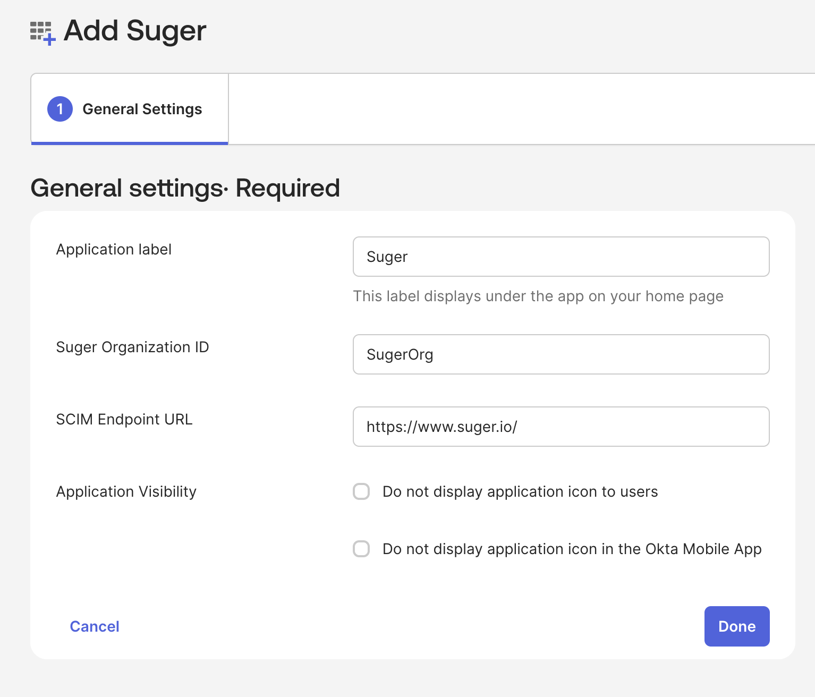This screenshot has width=815, height=697.
Task: Check the hide icon in Okta Mobile App box
Action: (361, 549)
